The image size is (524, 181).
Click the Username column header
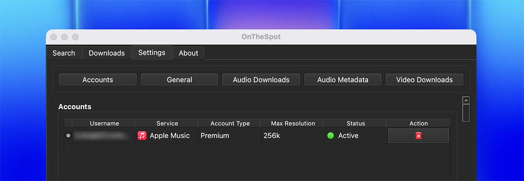click(x=104, y=123)
